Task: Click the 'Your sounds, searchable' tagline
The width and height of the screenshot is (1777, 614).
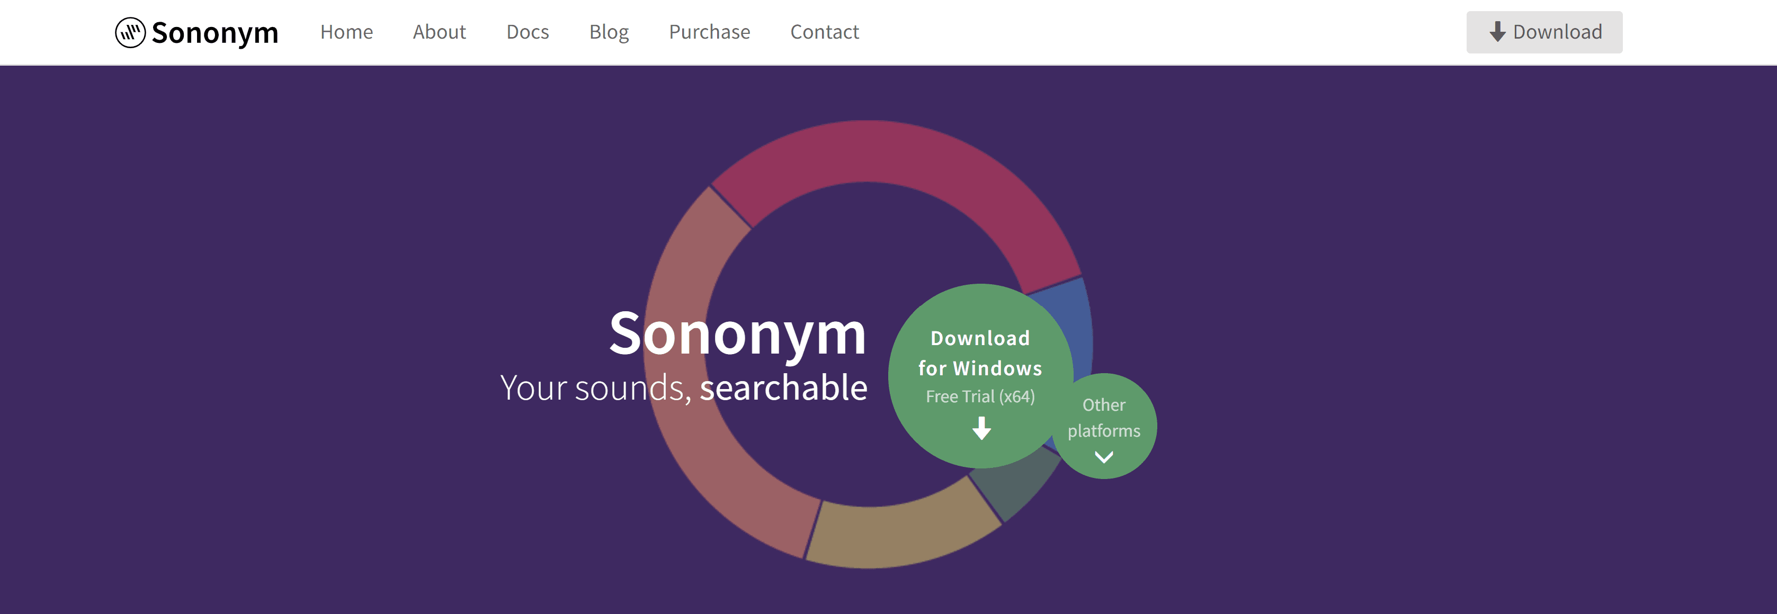Action: (x=684, y=387)
